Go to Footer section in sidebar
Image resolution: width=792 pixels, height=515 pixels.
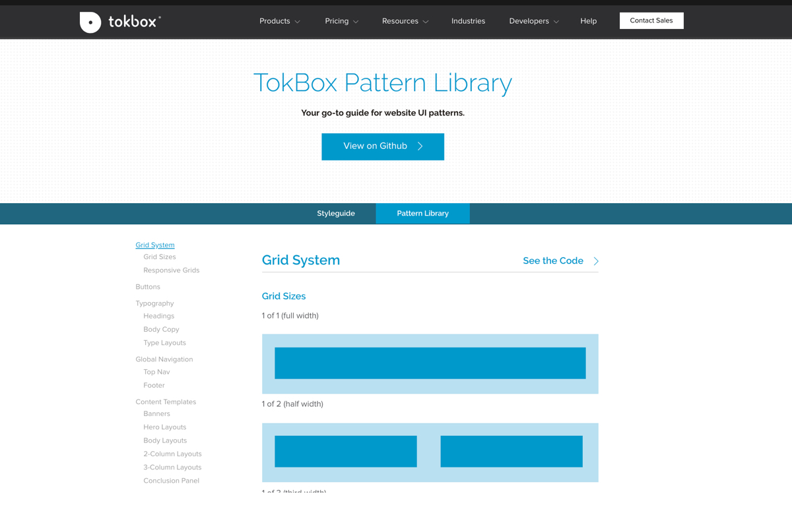tap(154, 385)
